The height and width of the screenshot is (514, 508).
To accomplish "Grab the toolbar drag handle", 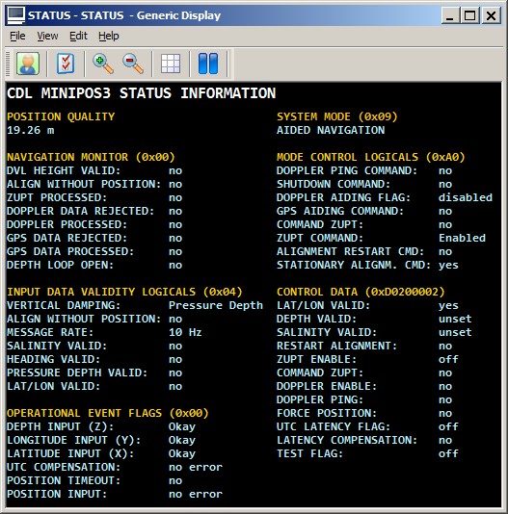I will (9, 64).
